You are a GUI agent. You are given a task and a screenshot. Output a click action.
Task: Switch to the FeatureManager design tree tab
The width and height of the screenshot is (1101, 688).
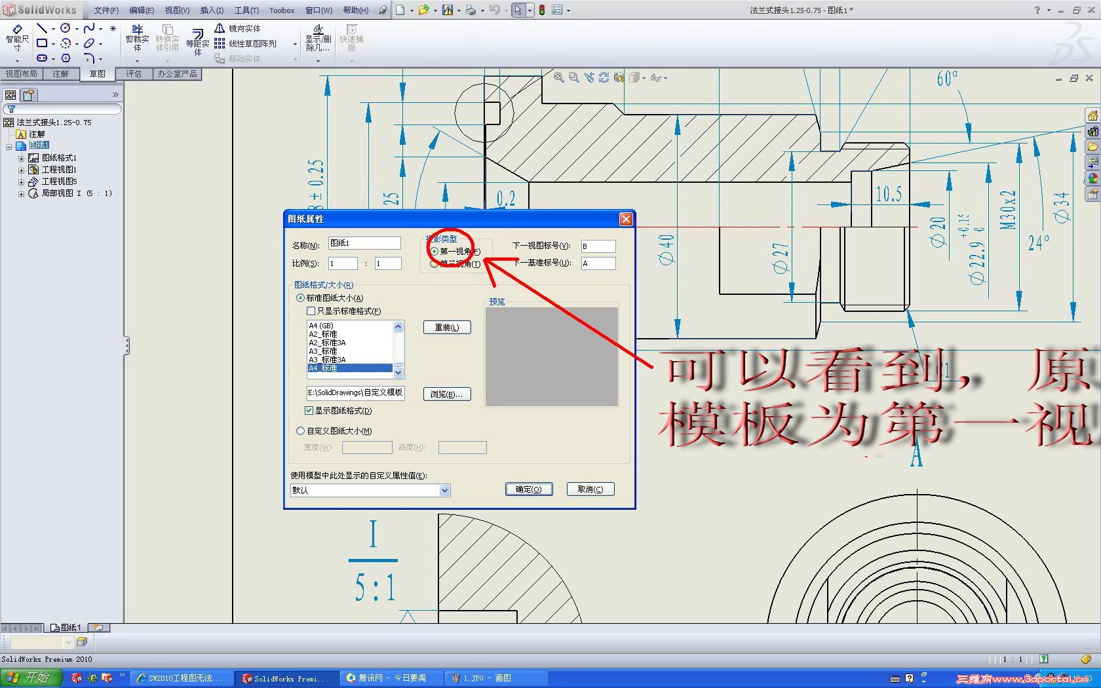click(11, 95)
